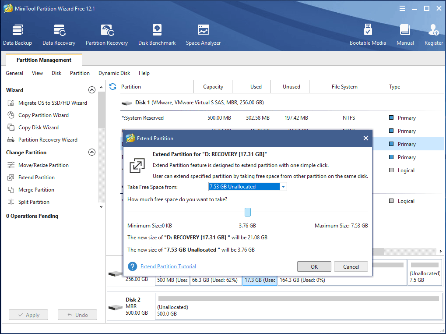
Task: Switch to the Partition Management tab
Action: tap(44, 60)
